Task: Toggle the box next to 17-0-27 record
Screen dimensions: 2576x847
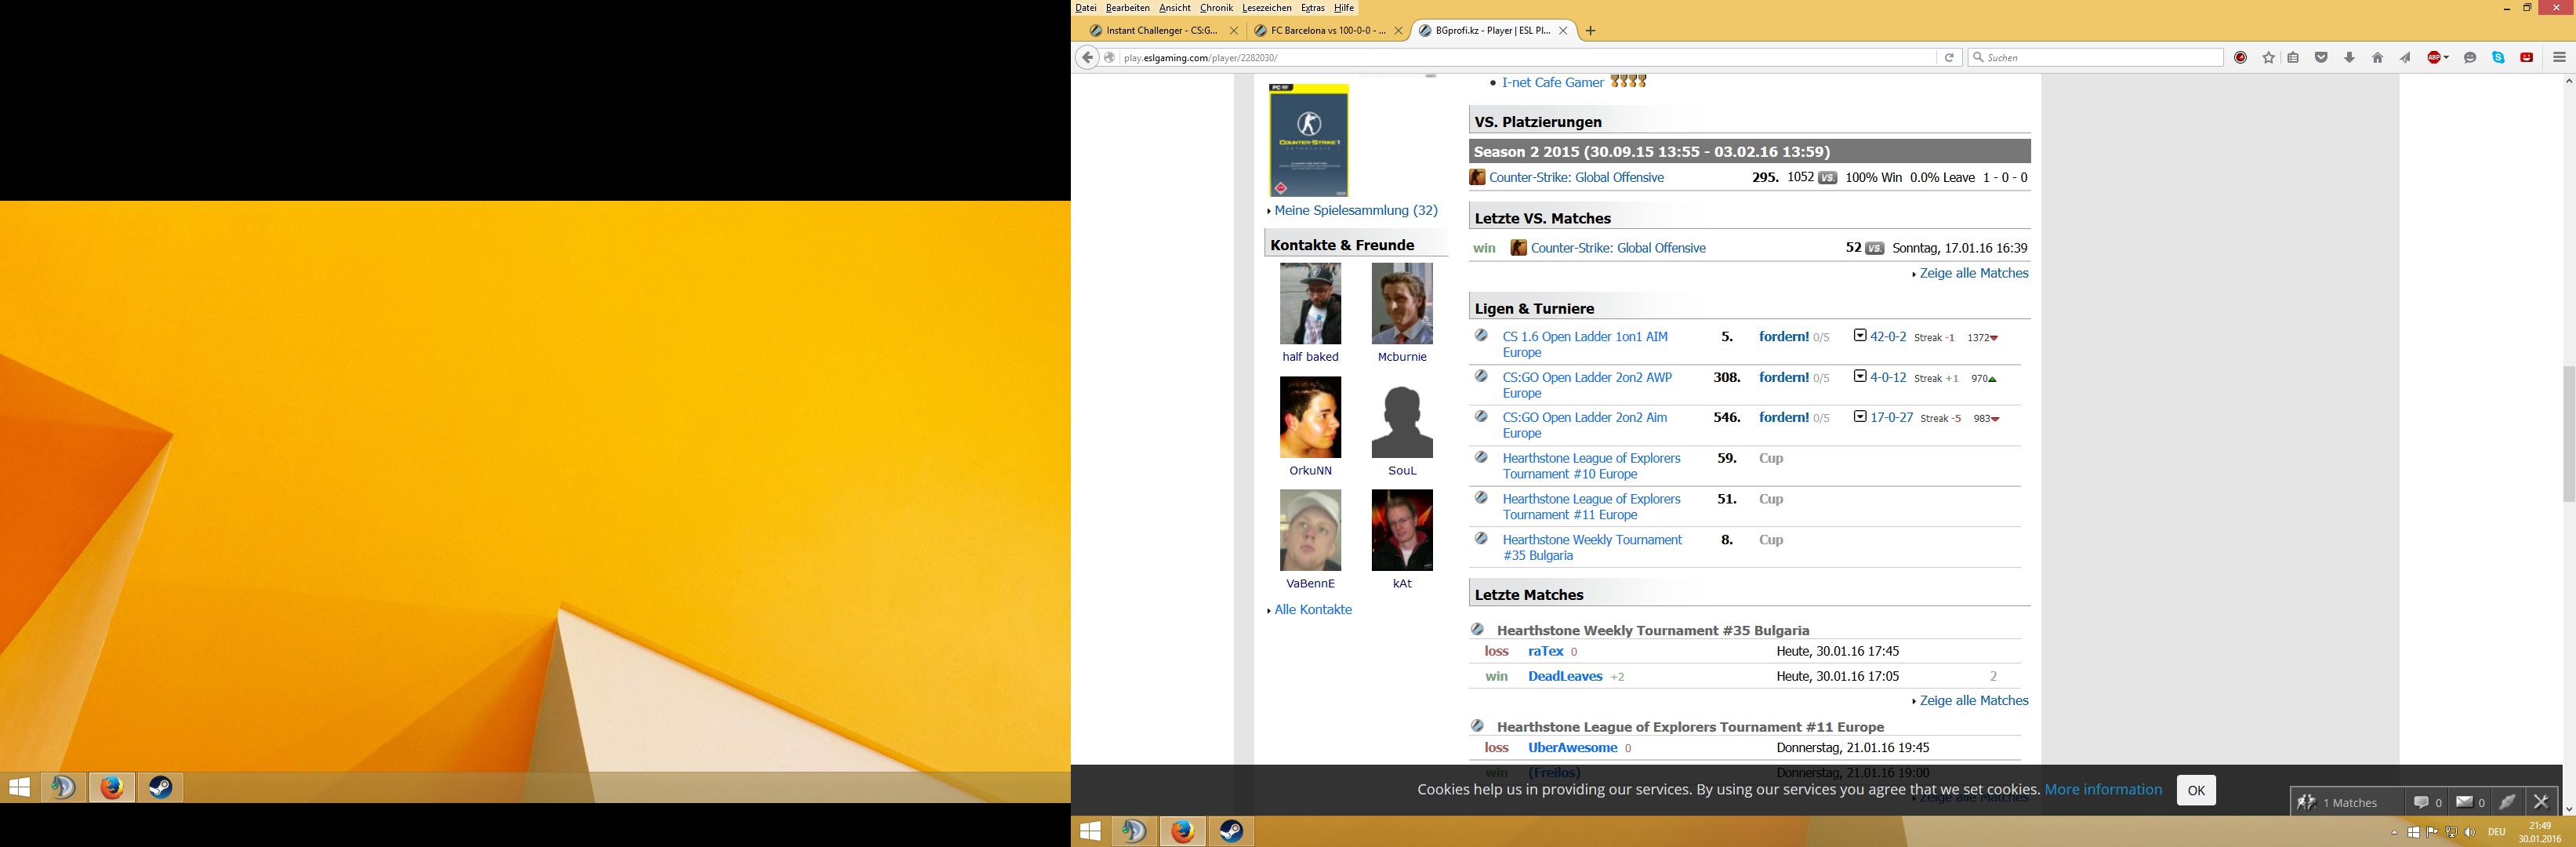Action: point(1859,417)
